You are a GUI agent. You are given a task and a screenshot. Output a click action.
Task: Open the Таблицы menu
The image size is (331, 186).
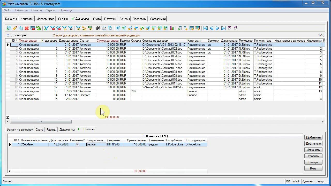pyautogui.click(x=21, y=10)
